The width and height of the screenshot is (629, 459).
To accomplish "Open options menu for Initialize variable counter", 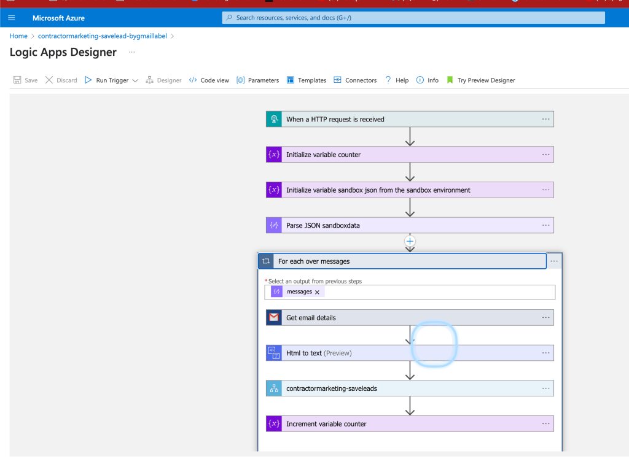I will pyautogui.click(x=546, y=155).
